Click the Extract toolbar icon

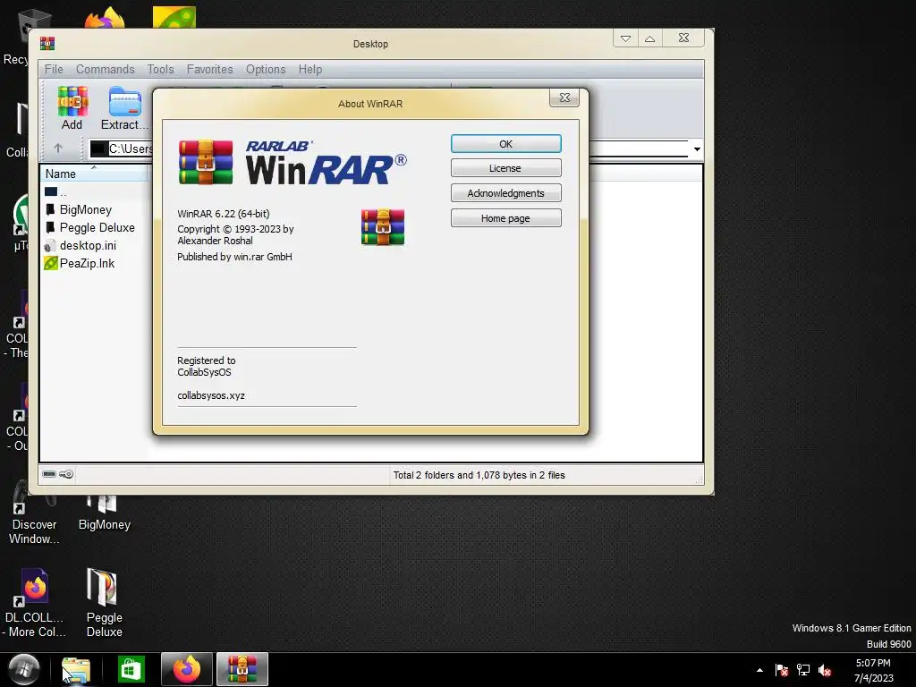(x=124, y=102)
